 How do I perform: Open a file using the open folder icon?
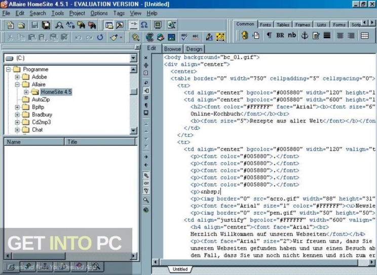[x=21, y=25]
